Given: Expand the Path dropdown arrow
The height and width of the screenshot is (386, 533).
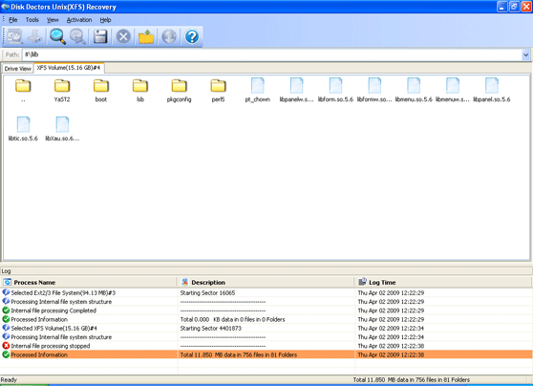Looking at the screenshot, I should click(525, 54).
